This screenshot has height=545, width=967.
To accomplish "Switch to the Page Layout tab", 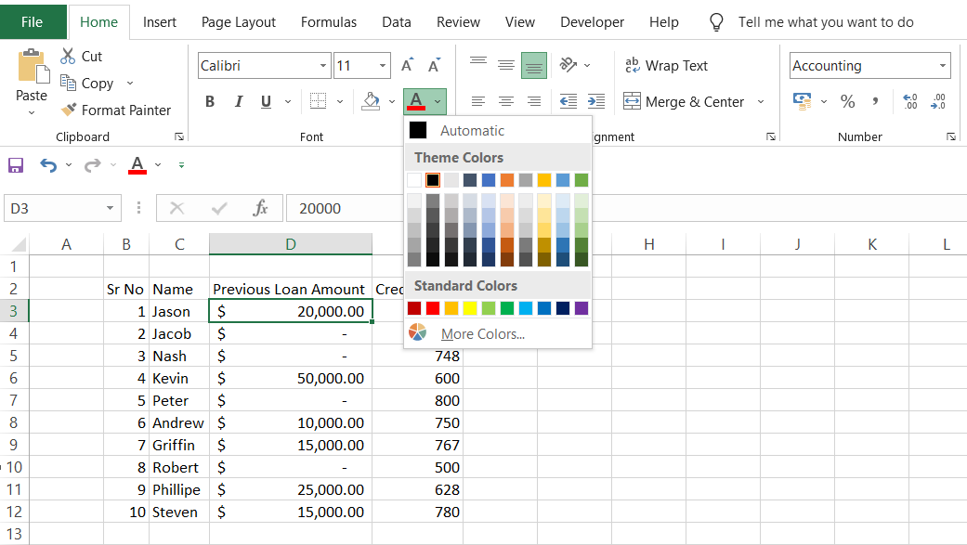I will [x=239, y=22].
